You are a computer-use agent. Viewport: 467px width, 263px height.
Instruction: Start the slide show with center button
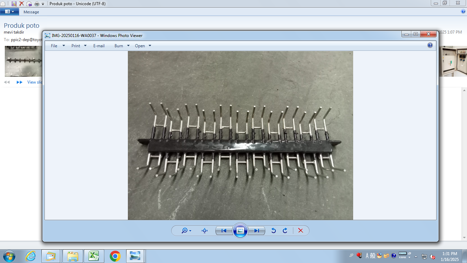[240, 230]
